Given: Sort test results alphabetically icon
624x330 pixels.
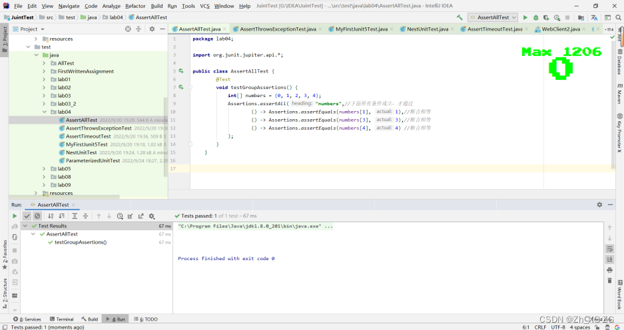Looking at the screenshot, I should (51, 216).
